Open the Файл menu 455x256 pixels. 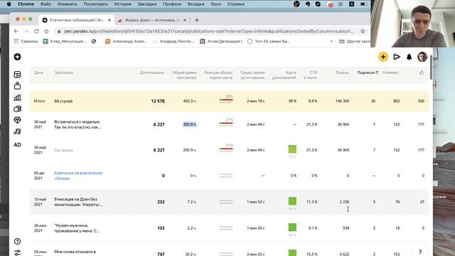click(x=45, y=4)
